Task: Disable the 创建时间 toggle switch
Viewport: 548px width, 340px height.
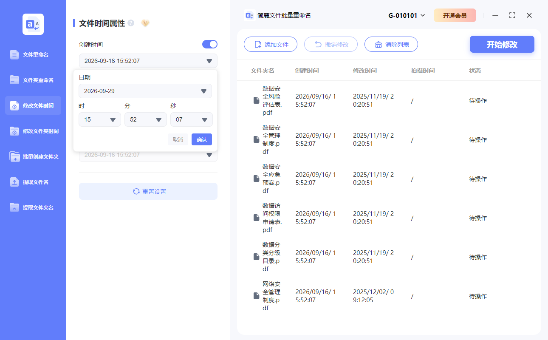Action: coord(210,44)
